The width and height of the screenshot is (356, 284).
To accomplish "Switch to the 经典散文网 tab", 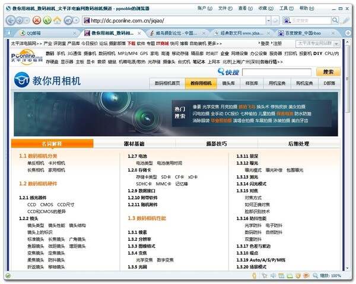I will tap(241, 33).
